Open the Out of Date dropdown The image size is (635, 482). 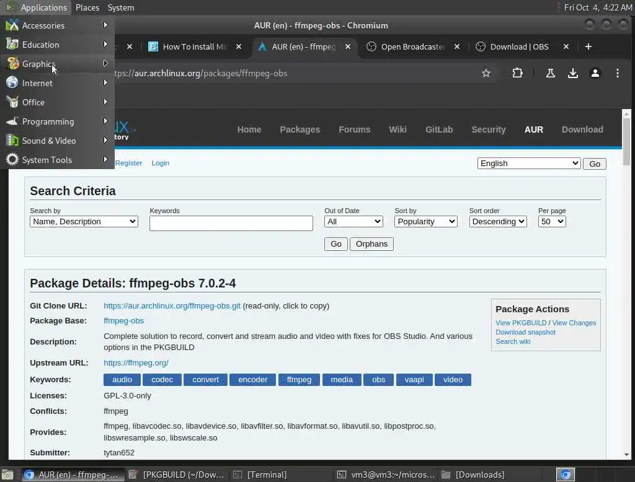coord(353,221)
